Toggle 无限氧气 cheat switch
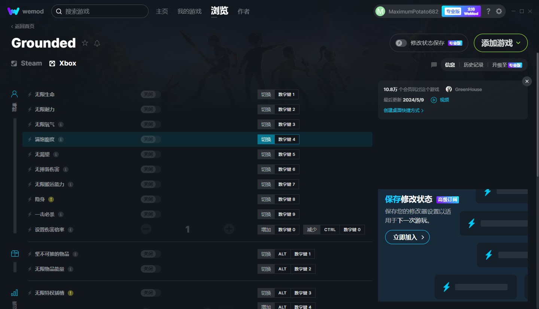This screenshot has height=309, width=539. (x=151, y=124)
